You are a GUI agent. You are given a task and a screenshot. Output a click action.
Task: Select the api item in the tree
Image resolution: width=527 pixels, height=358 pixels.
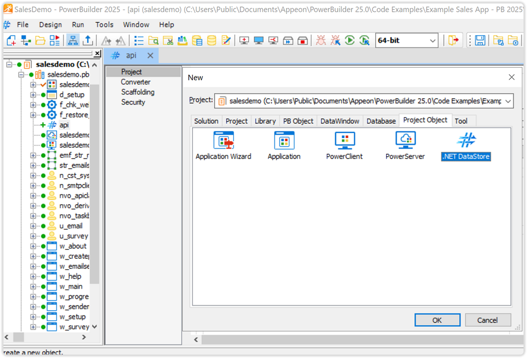coord(64,125)
